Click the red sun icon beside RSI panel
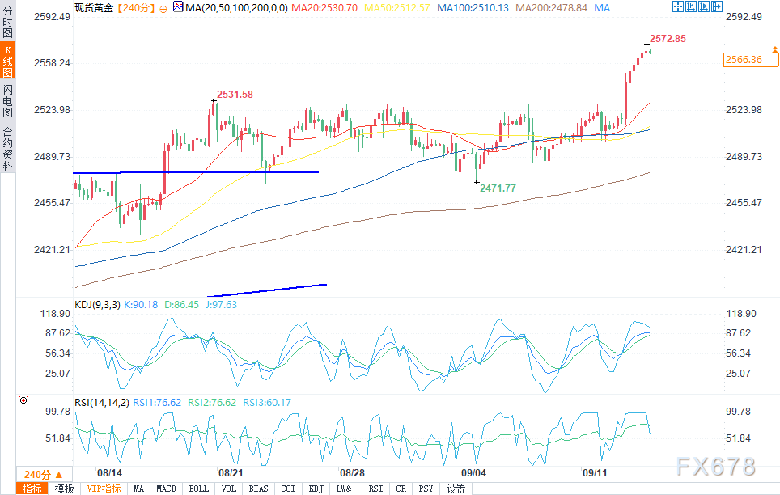780x495 pixels. (x=23, y=400)
